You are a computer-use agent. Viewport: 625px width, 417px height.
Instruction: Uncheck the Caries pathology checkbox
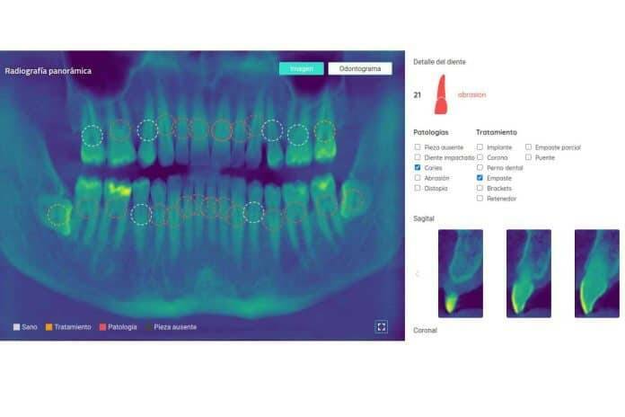(x=418, y=168)
